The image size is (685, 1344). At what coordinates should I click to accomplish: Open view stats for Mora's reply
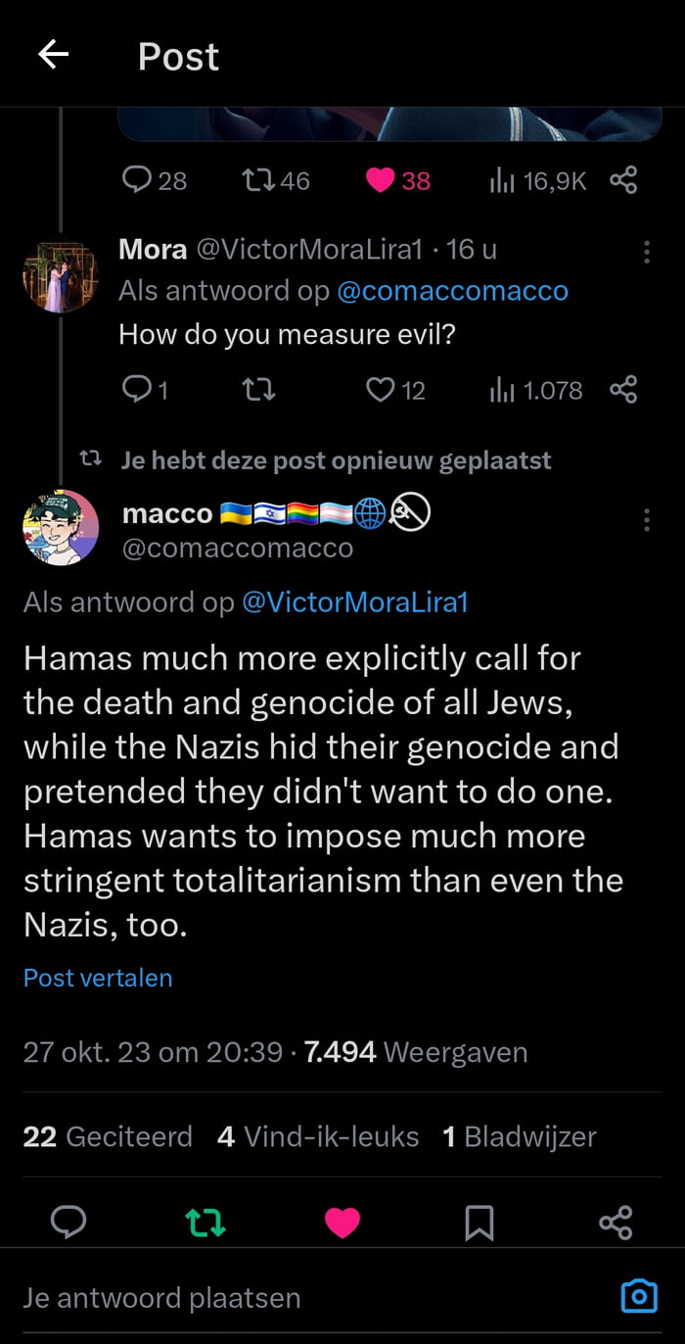(x=535, y=391)
